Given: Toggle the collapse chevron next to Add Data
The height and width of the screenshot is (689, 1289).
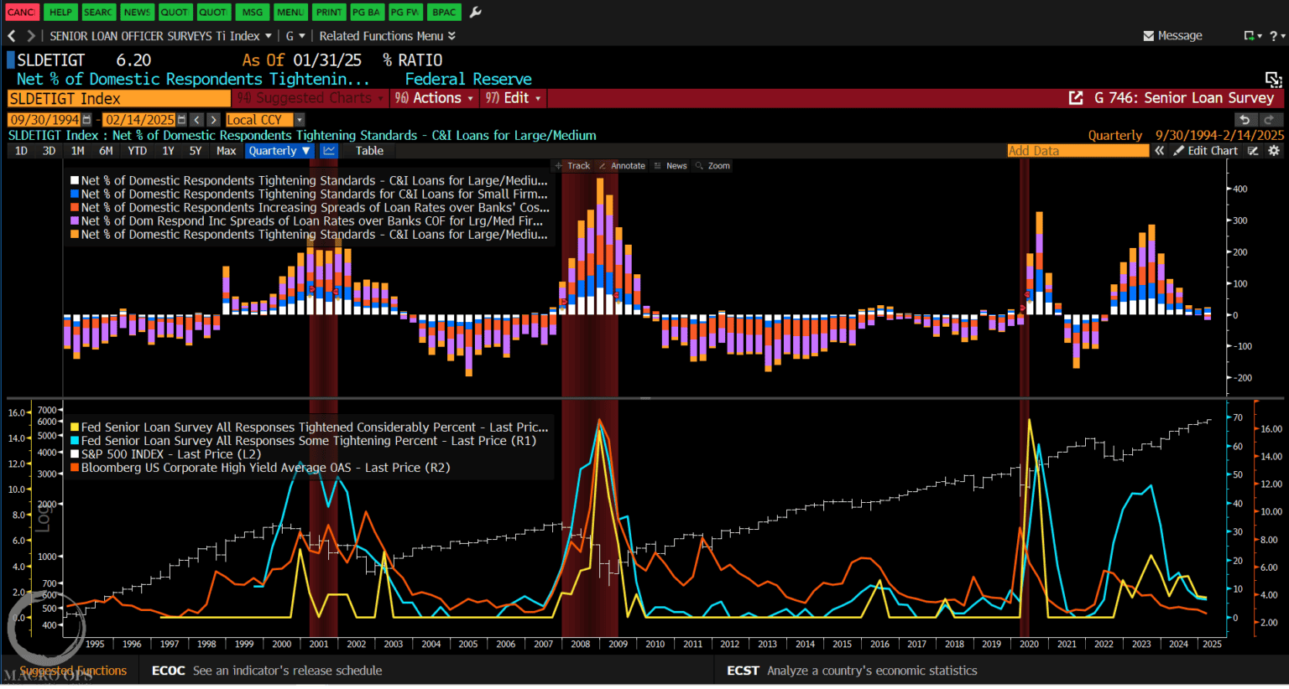Looking at the screenshot, I should coord(1159,150).
